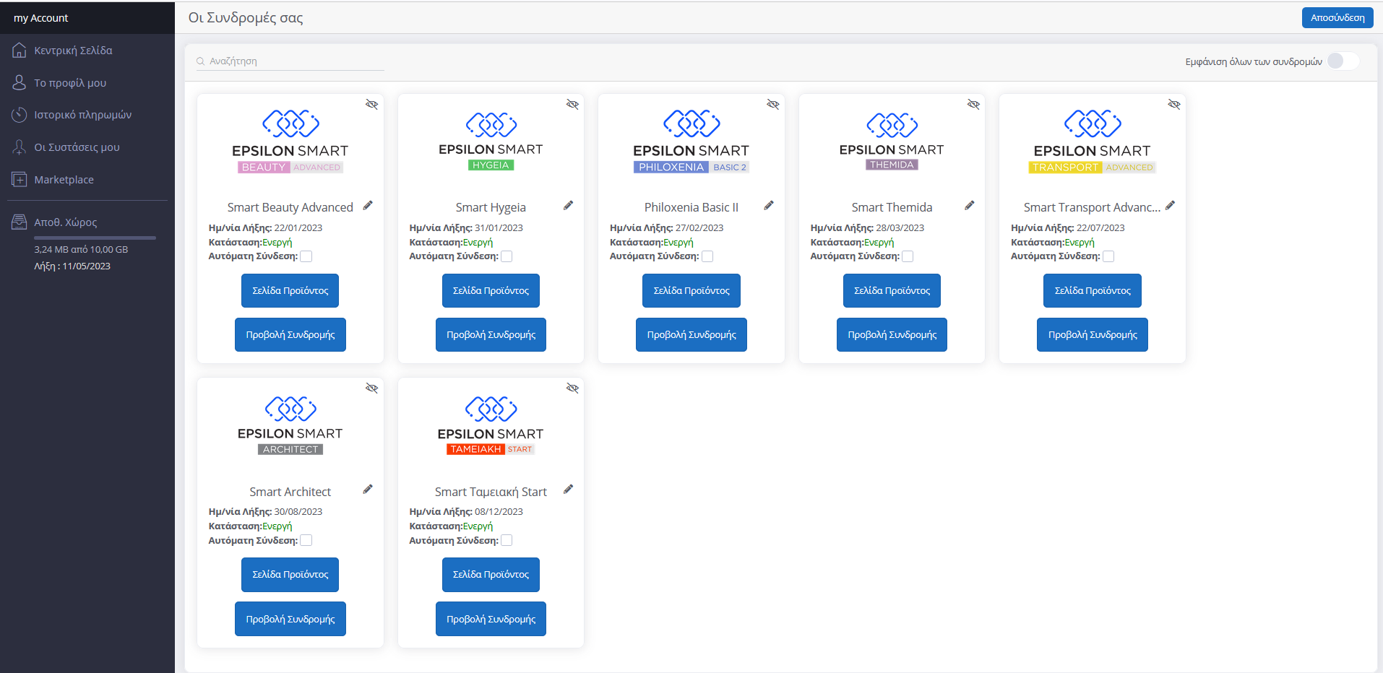Click the storage usage progress bar

pyautogui.click(x=95, y=238)
